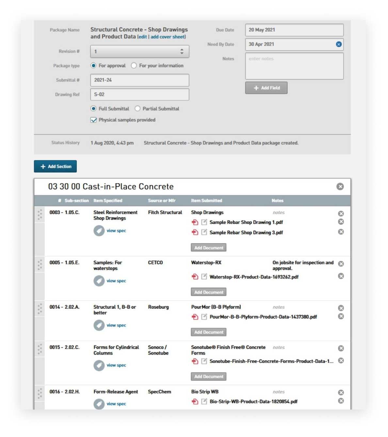Grab drag handle for row 0005 - 1.05.E.
This screenshot has height=437, width=388.
pos(40,265)
